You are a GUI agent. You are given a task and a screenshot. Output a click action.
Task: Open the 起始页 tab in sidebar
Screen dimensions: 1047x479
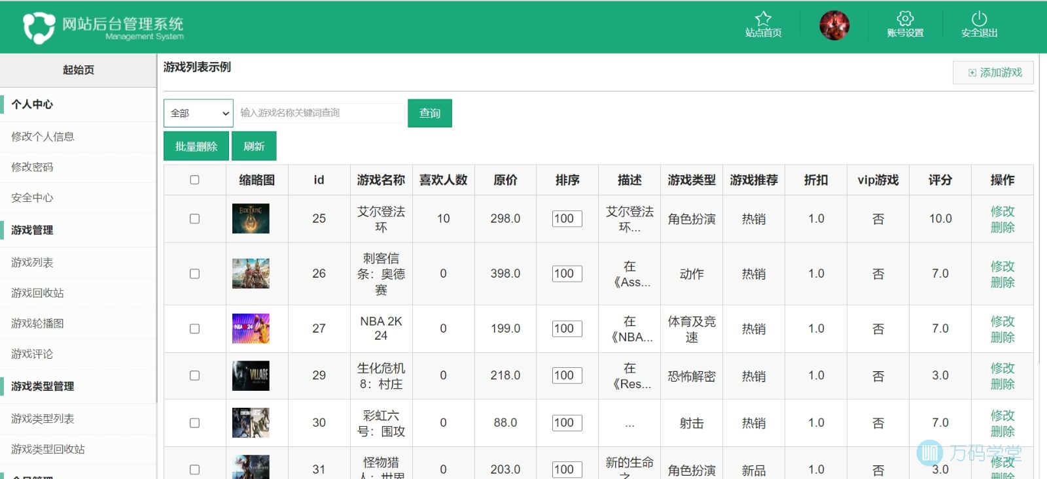[78, 70]
